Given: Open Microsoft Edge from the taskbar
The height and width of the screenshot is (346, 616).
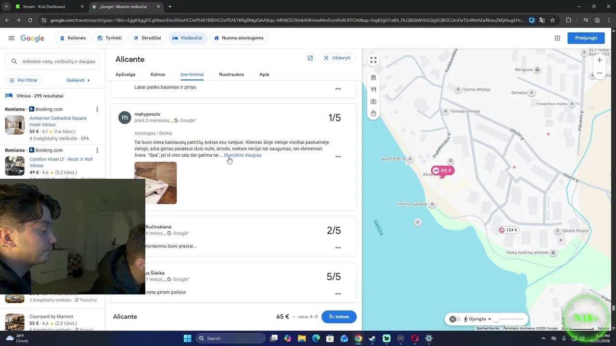Looking at the screenshot, I should 316,338.
